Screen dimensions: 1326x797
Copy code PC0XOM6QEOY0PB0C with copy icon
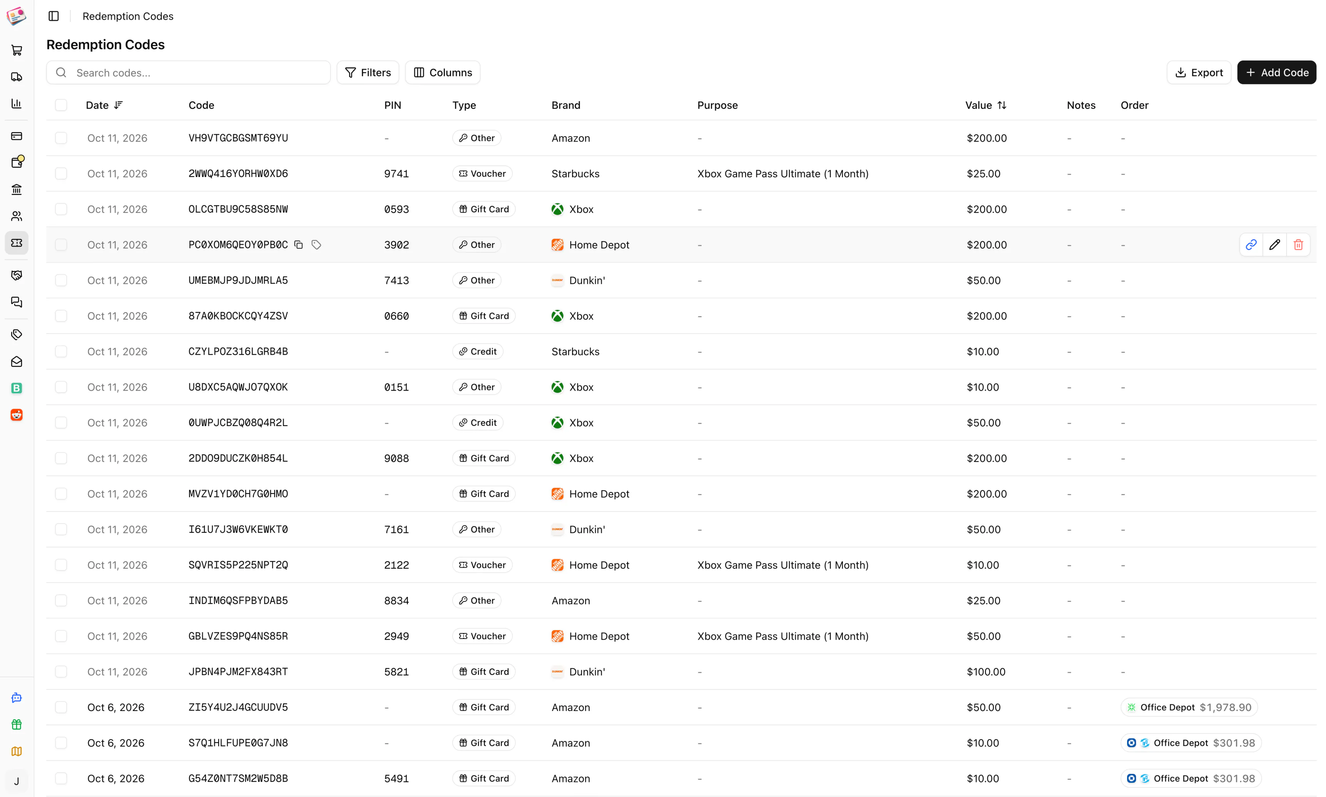pos(299,245)
